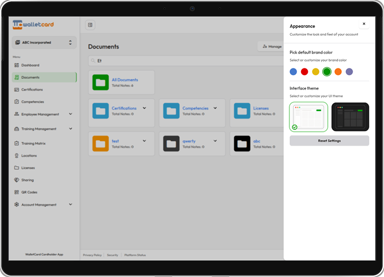
Task: Pick the green brand color
Action: [327, 72]
